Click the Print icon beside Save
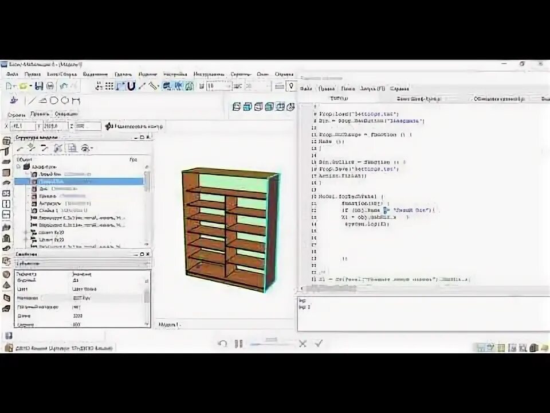The height and width of the screenshot is (413, 550). [x=50, y=87]
